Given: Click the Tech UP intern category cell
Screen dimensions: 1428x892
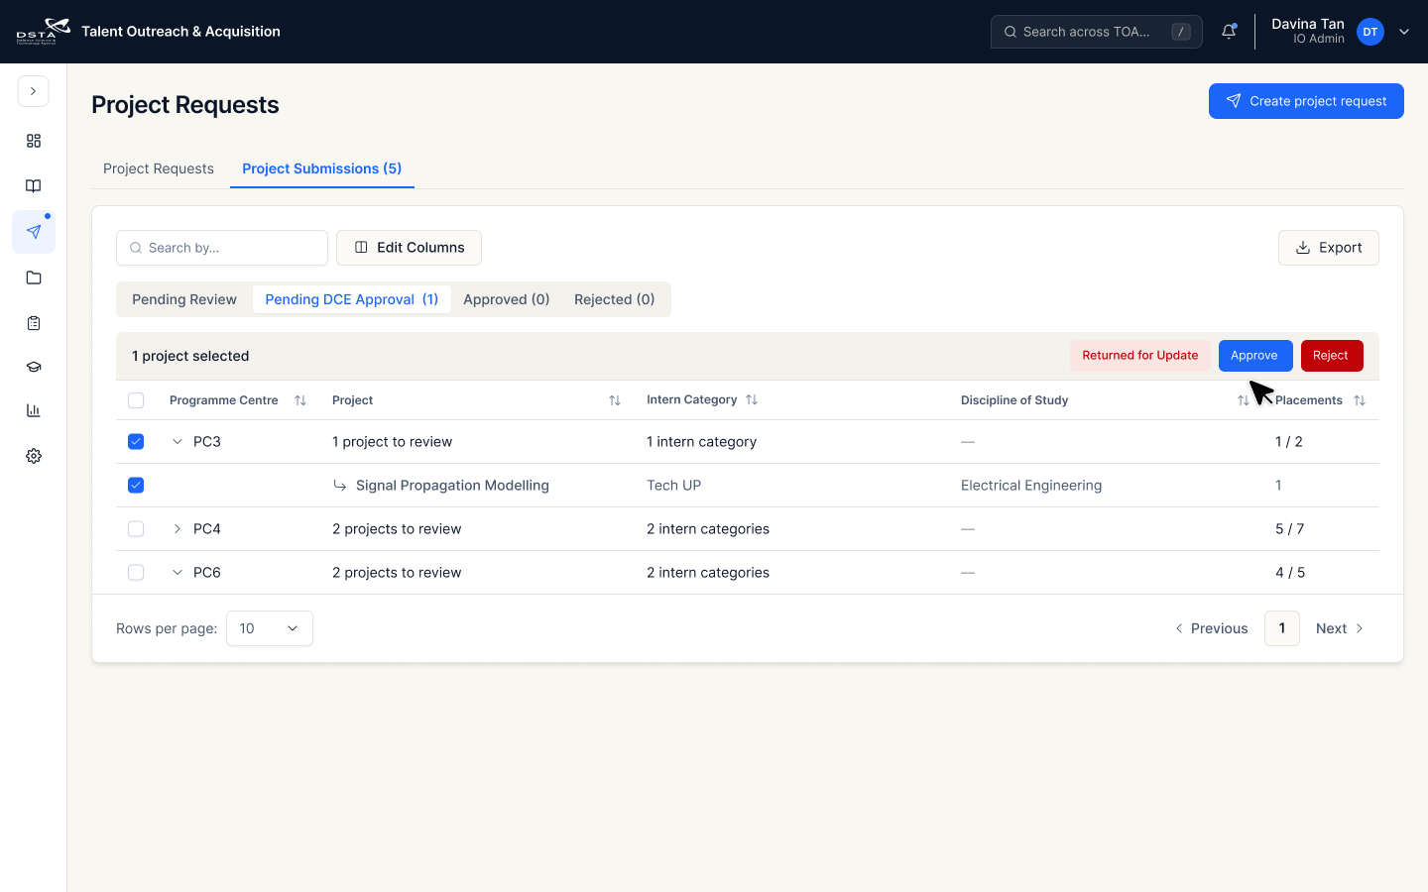Looking at the screenshot, I should point(674,486).
